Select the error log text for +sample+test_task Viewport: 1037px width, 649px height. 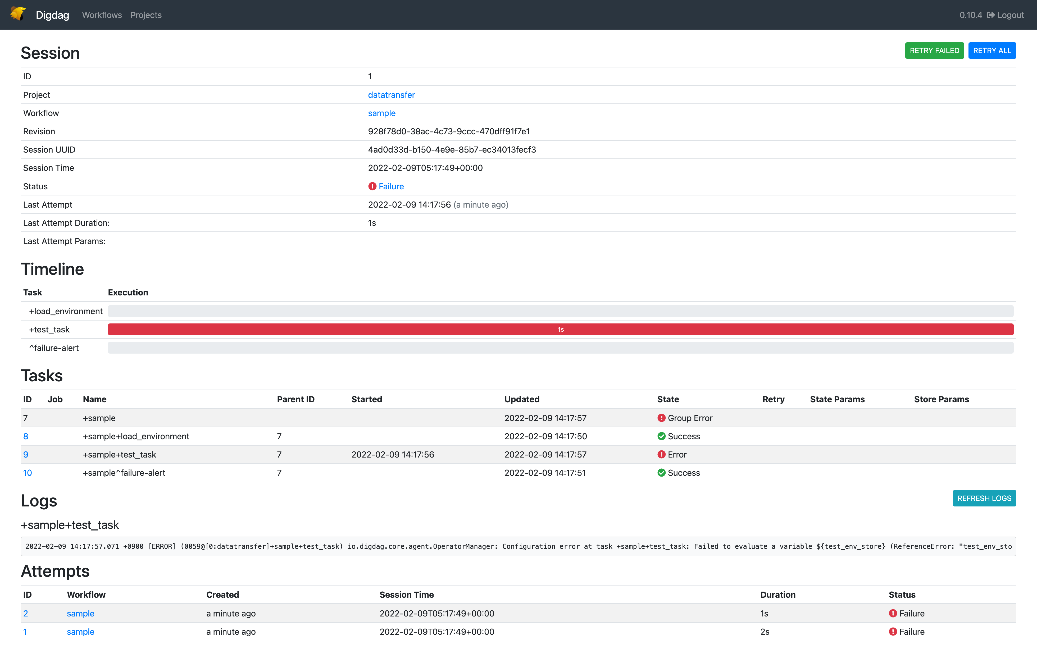point(515,546)
